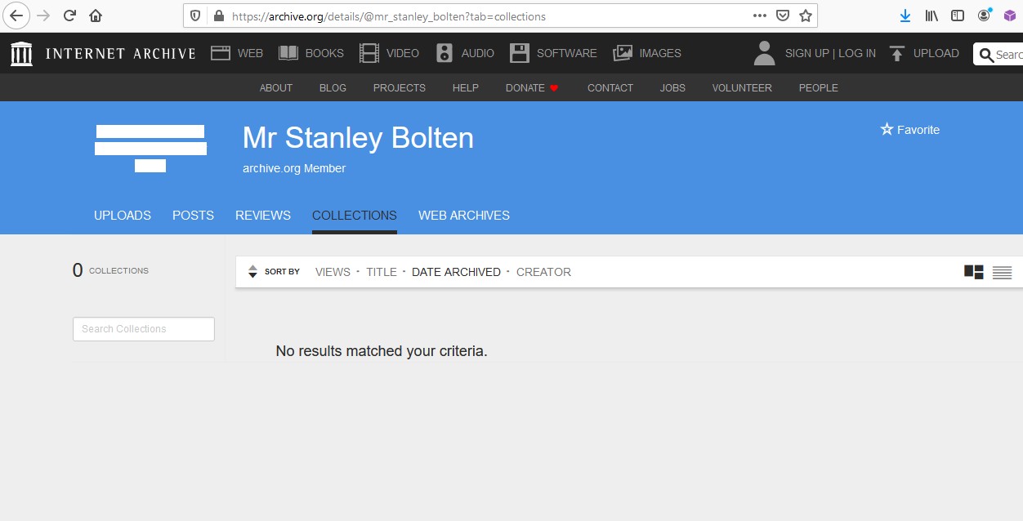Click the INTERNET ARCHIVE wordmark text

[x=121, y=53]
